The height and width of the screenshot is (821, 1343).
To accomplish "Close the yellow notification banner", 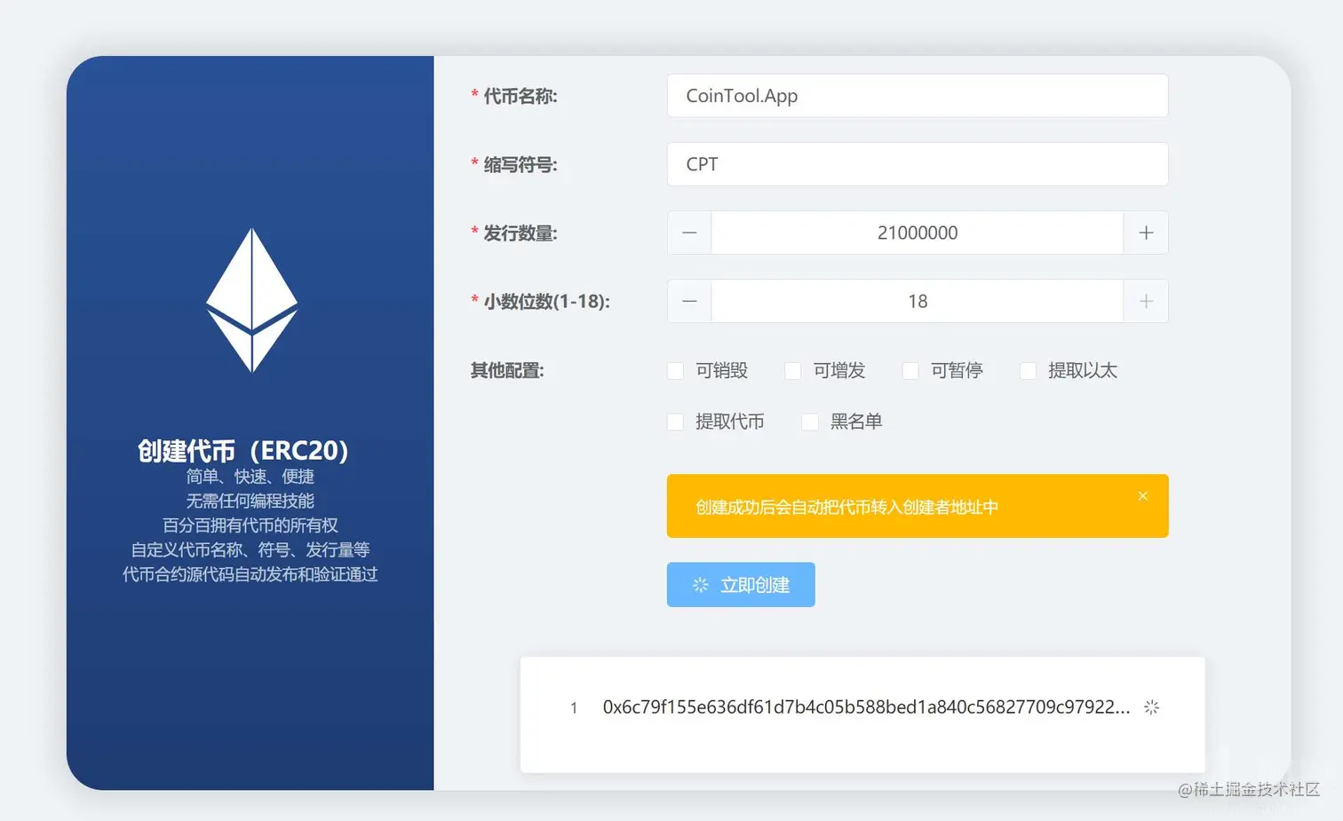I will pos(1143,496).
